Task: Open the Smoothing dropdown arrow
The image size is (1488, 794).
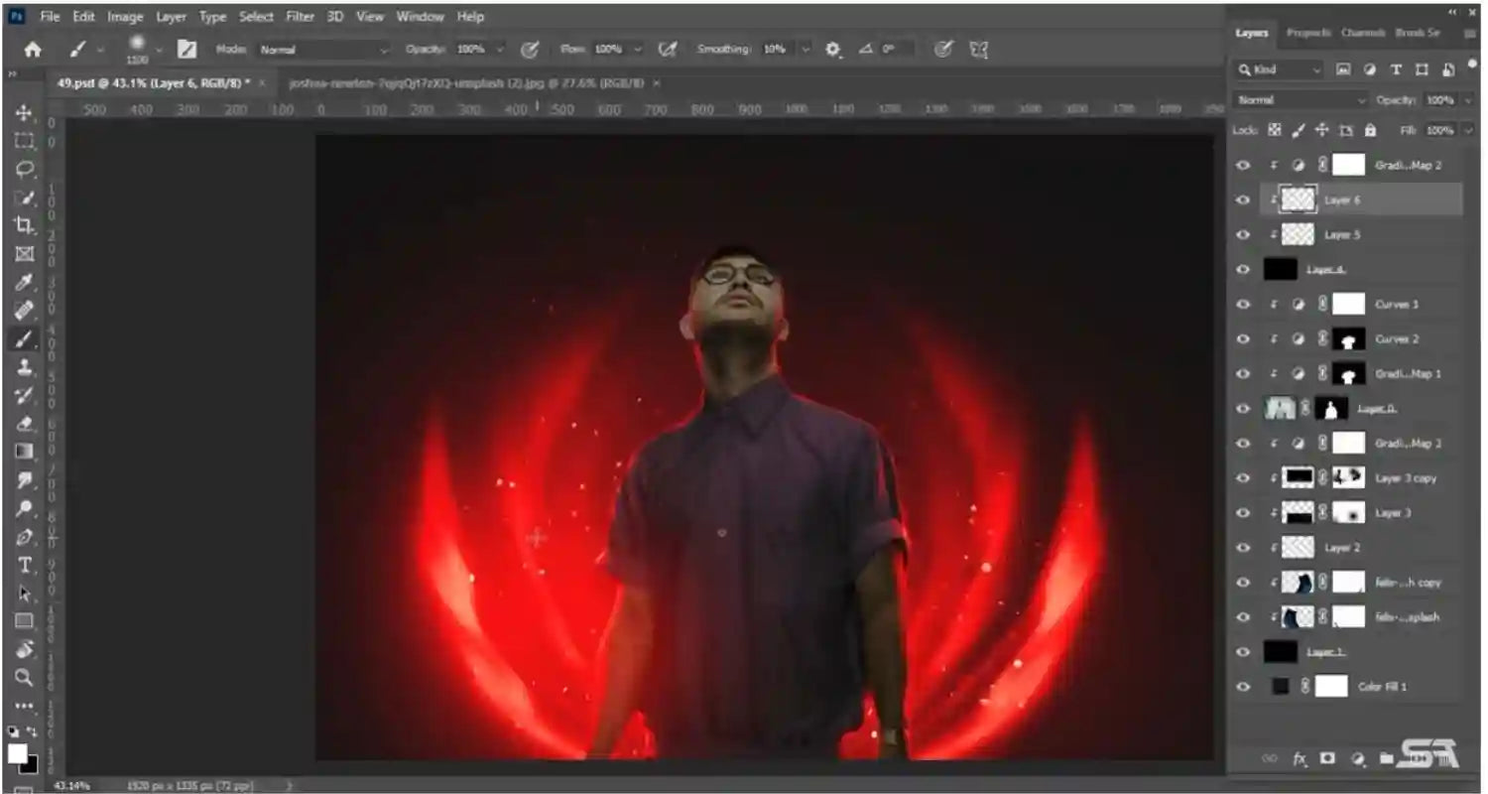Action: pyautogui.click(x=805, y=50)
